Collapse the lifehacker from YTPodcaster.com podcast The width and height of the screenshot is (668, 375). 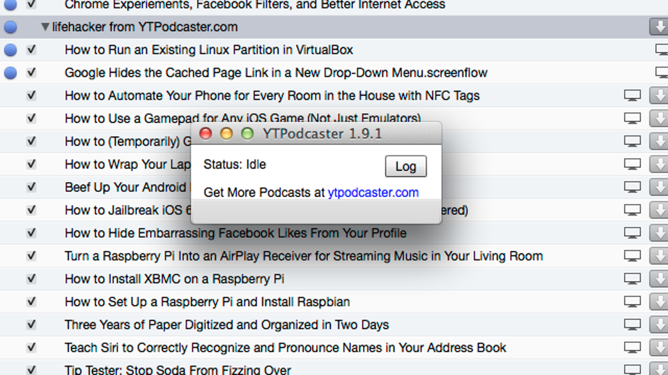click(45, 27)
